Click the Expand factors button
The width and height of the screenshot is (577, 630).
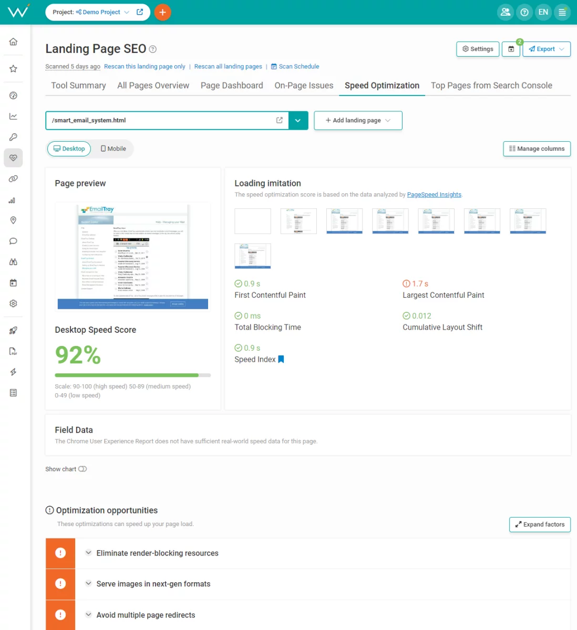540,524
